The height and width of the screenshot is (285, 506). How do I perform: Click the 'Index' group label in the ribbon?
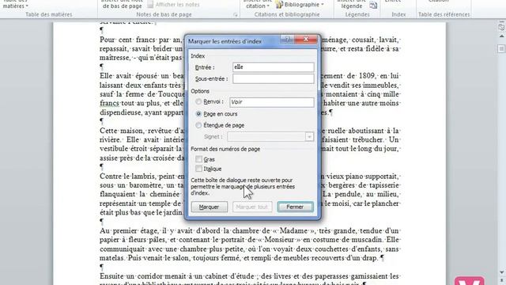point(398,14)
